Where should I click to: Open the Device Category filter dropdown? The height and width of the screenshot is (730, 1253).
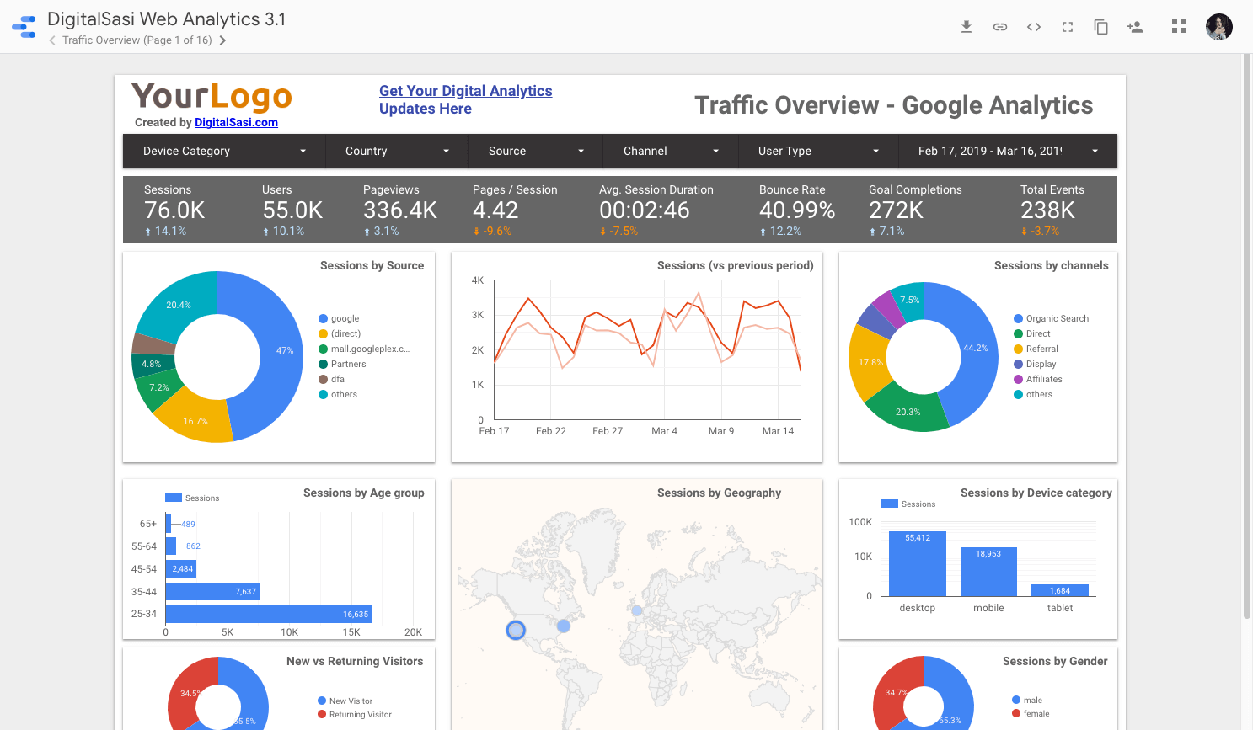pyautogui.click(x=224, y=151)
